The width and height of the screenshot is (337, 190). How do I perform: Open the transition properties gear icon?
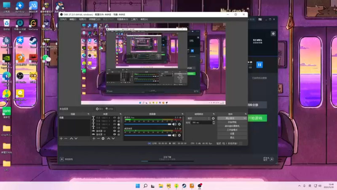213,118
